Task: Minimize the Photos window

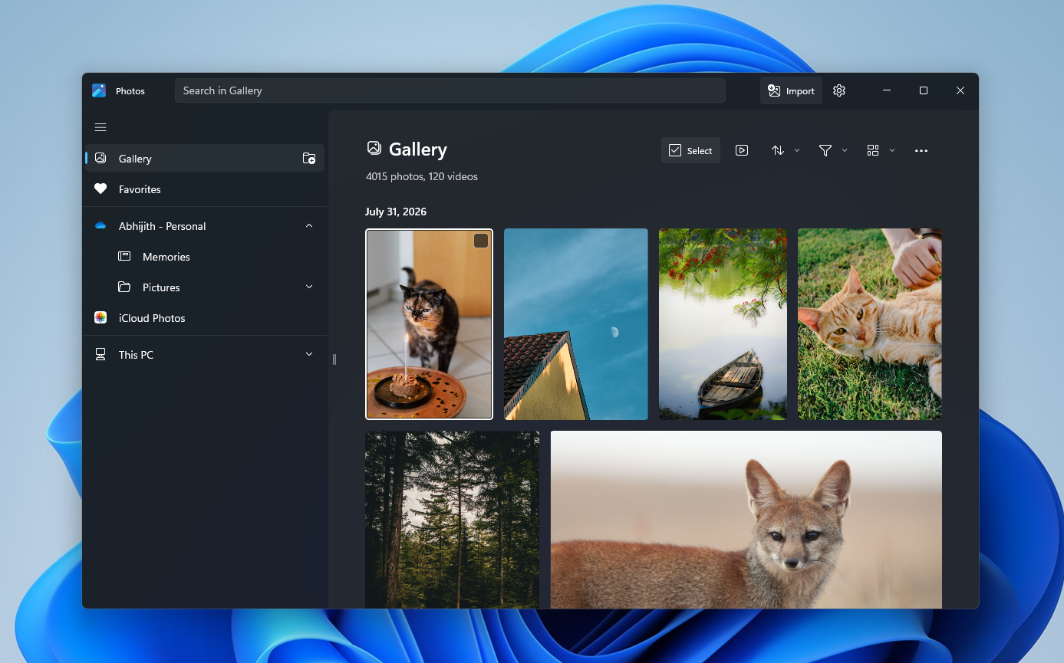Action: tap(887, 90)
